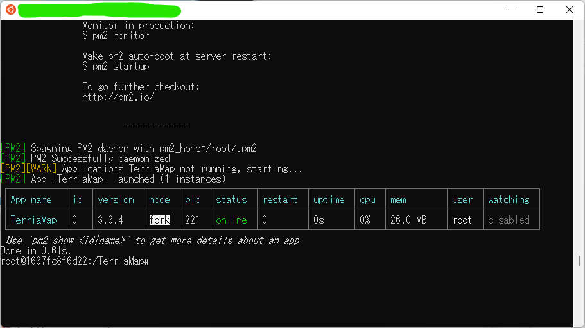
Task: Click the version value 3.3.4
Action: coord(110,220)
